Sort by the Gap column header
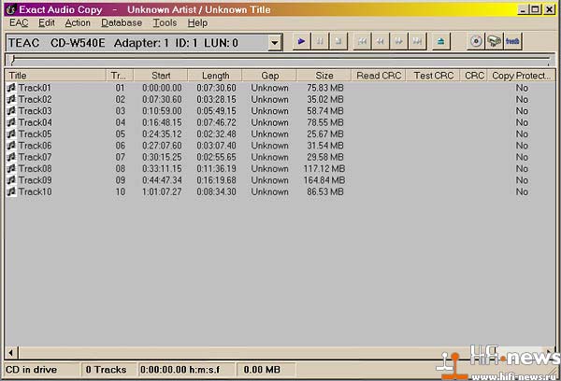This screenshot has height=381, width=561. [269, 76]
